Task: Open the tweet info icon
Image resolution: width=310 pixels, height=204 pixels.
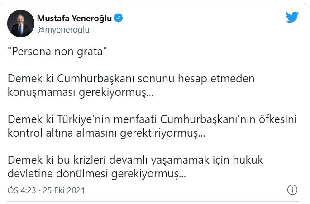Action: coord(292,190)
